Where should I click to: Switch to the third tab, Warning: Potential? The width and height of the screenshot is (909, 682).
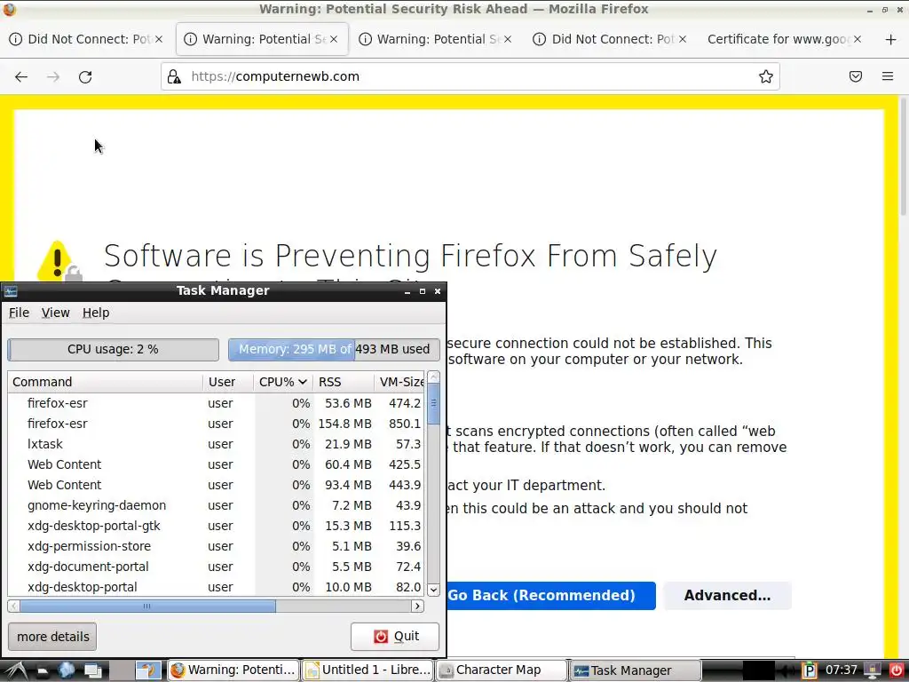[436, 39]
